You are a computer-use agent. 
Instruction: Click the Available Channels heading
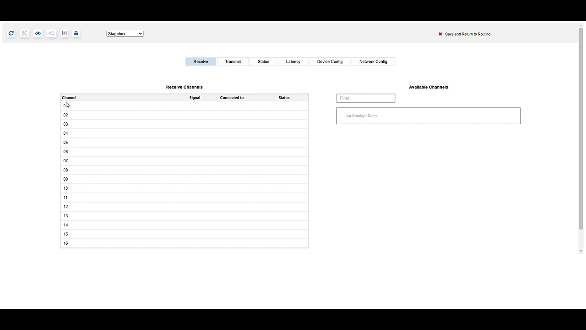click(429, 87)
